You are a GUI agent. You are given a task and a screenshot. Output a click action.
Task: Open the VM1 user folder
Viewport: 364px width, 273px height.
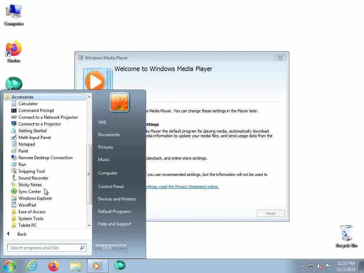coord(102,122)
